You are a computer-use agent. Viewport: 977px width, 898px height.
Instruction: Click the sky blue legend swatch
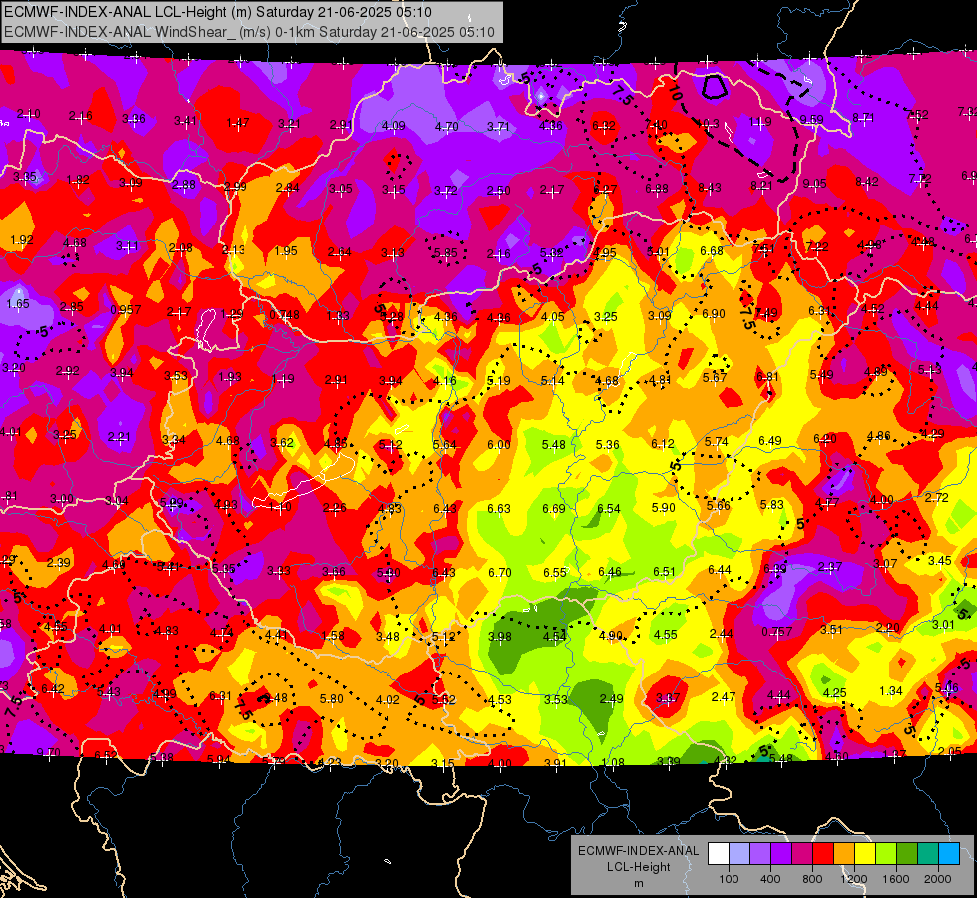(949, 854)
